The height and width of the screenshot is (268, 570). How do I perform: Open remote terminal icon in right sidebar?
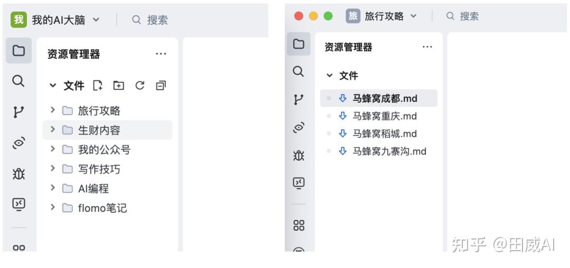click(x=298, y=184)
